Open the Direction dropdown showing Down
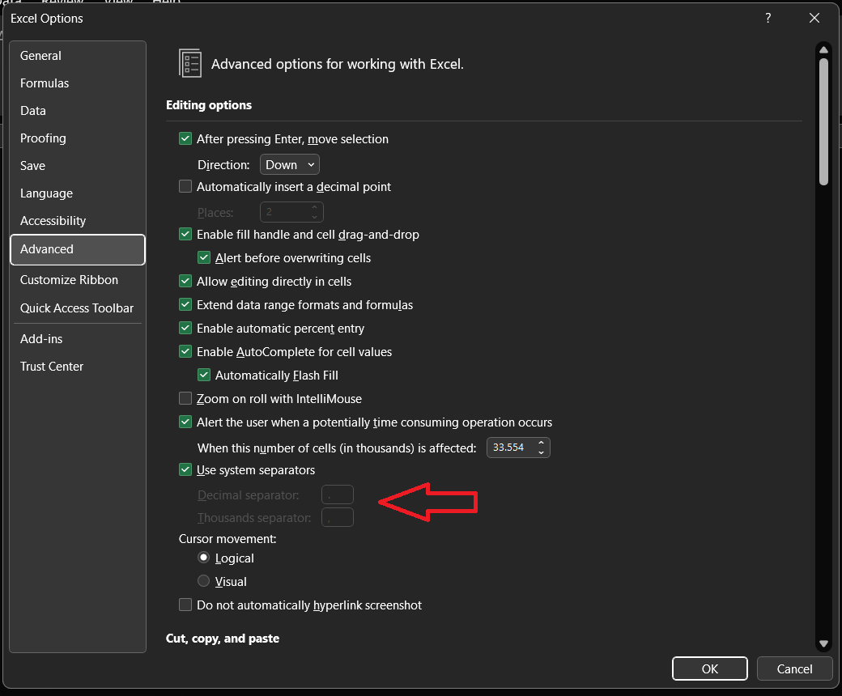Viewport: 842px width, 696px height. [290, 165]
